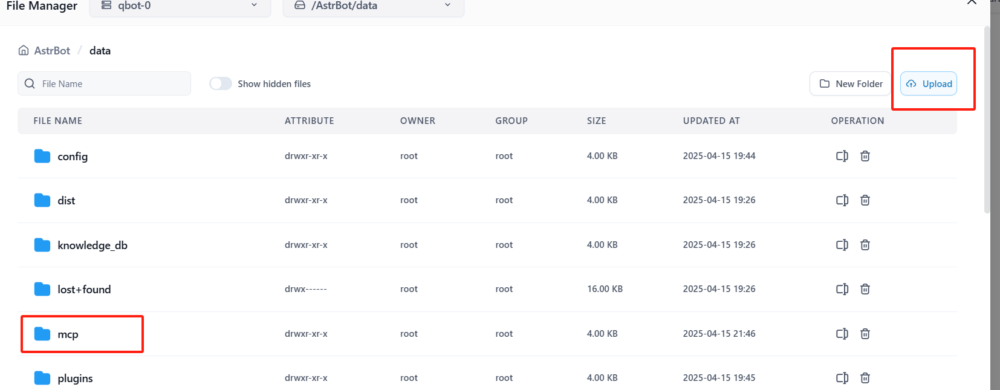Click the Upload button
Image resolution: width=1000 pixels, height=390 pixels.
tap(929, 83)
